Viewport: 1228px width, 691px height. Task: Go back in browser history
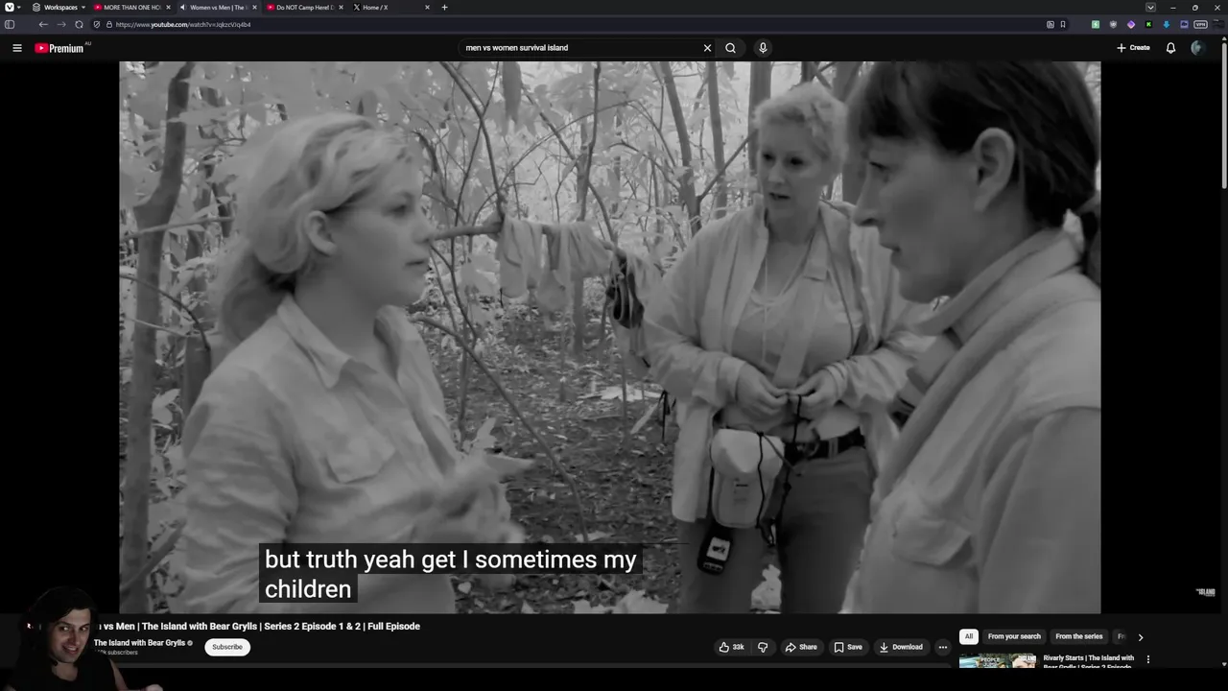tap(43, 24)
